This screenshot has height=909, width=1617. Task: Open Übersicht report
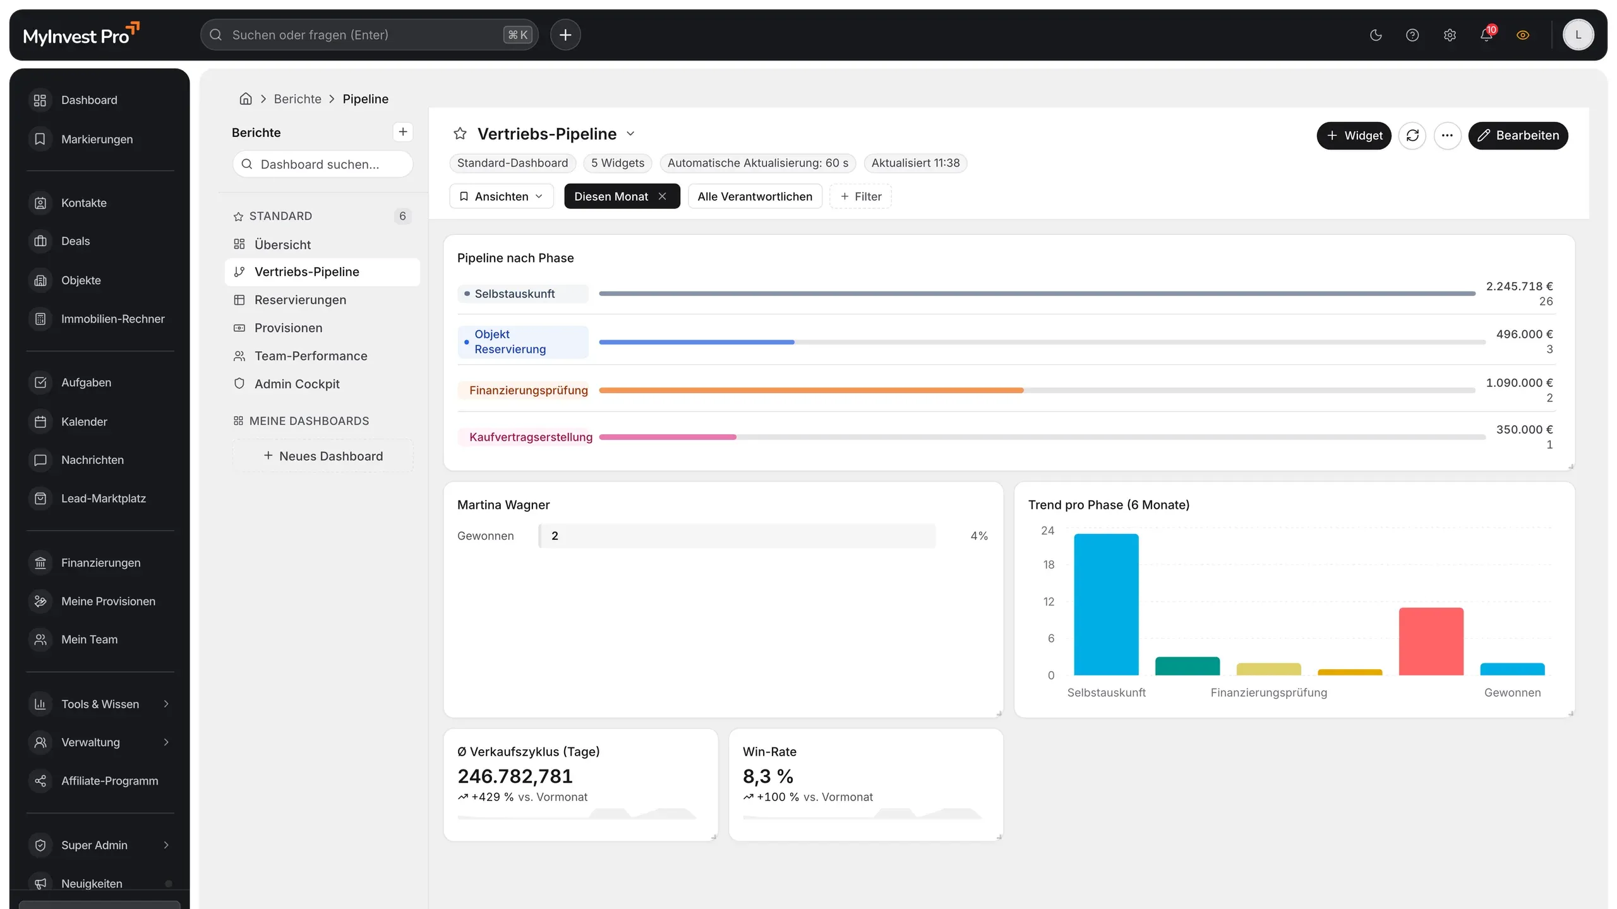pos(322,244)
